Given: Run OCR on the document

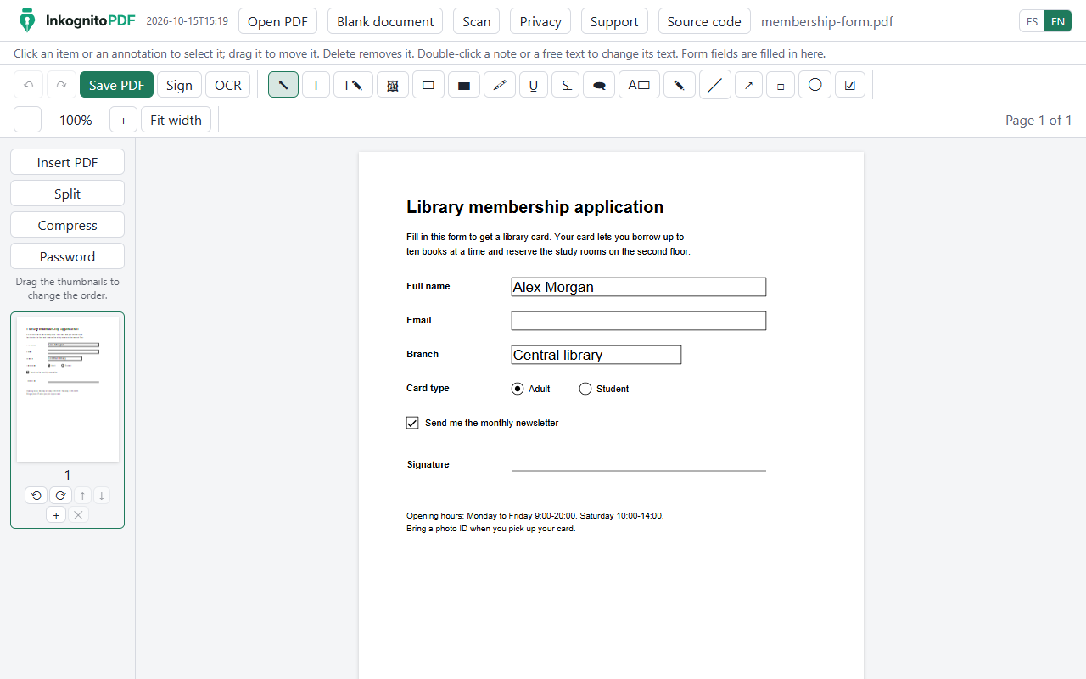Looking at the screenshot, I should 228,85.
